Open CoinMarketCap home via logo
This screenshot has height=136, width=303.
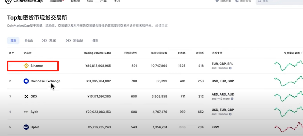click(24, 1)
